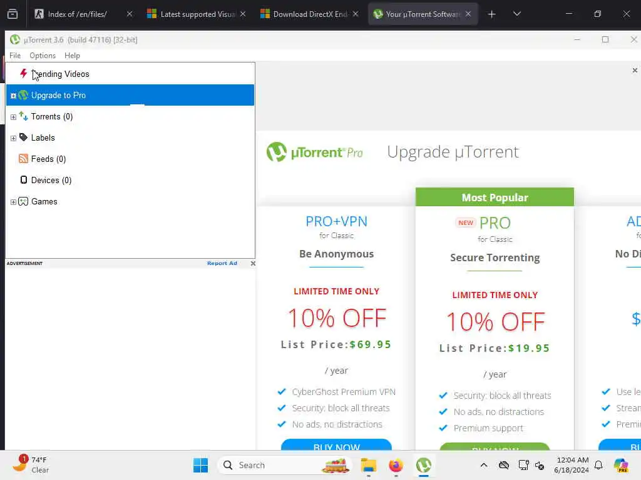Viewport: 641px width, 480px height.
Task: Click the Devices phone icon
Action: pyautogui.click(x=24, y=180)
